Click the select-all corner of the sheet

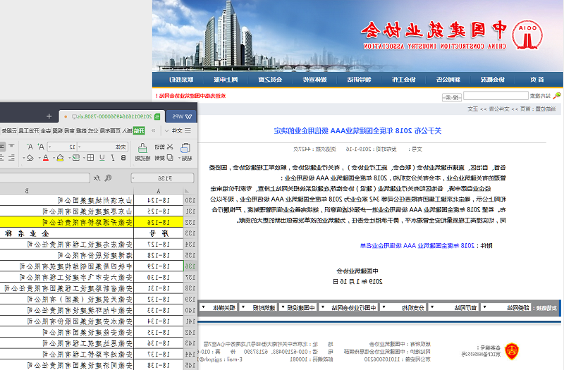(187, 190)
